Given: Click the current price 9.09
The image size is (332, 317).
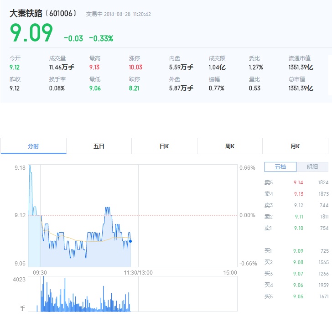Looking at the screenshot, I should point(31,32).
